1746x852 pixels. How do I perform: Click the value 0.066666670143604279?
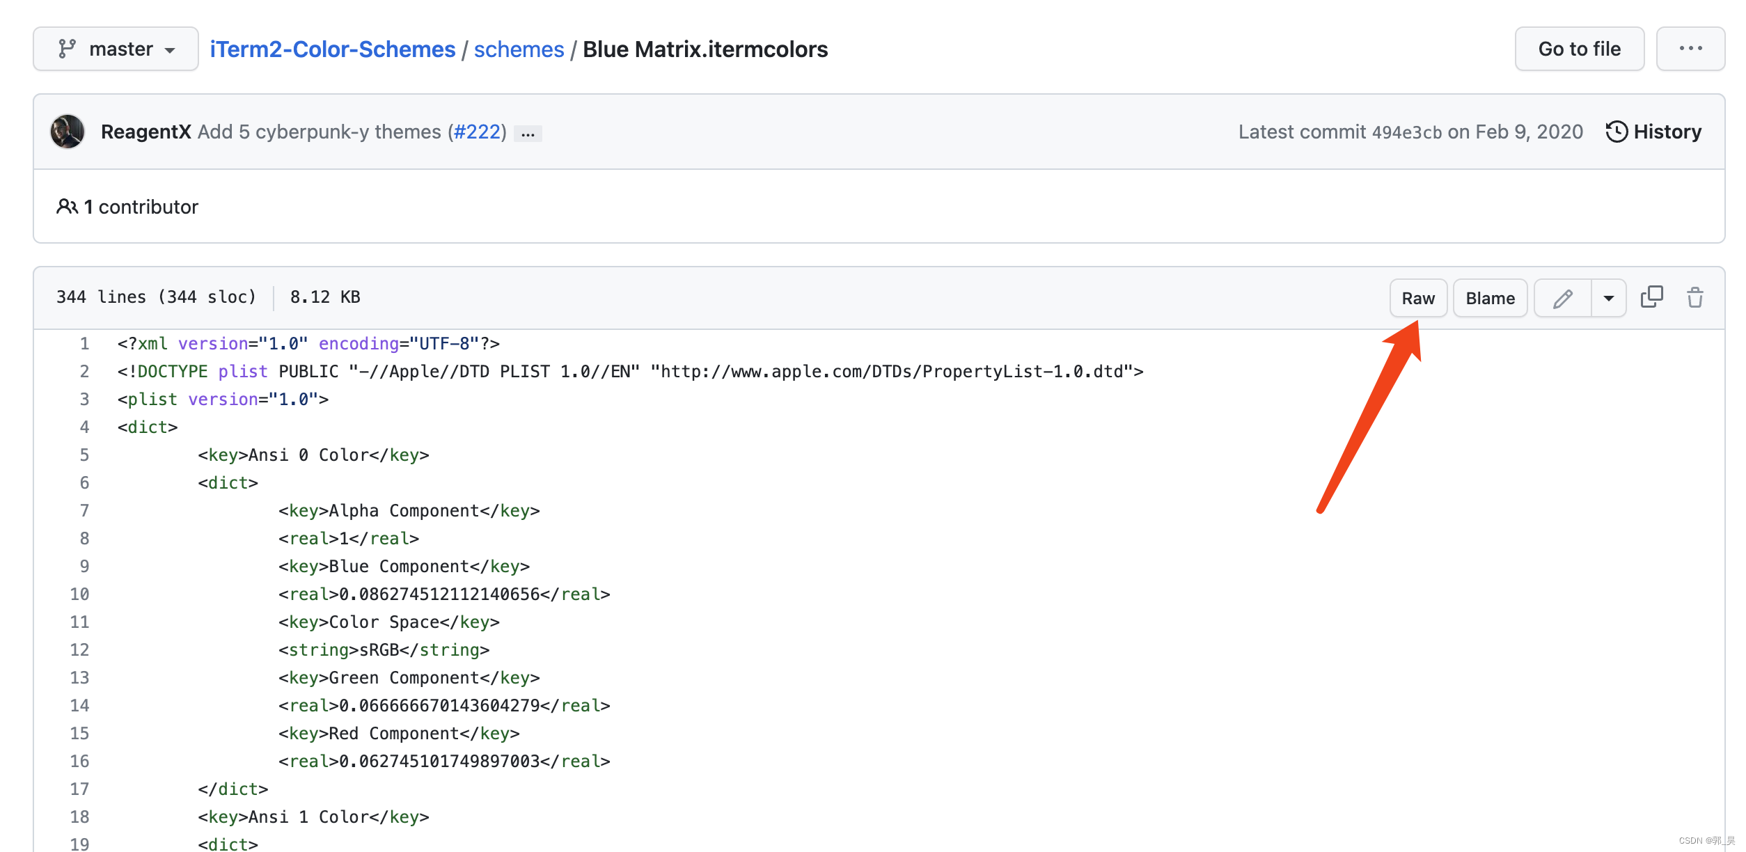439,705
